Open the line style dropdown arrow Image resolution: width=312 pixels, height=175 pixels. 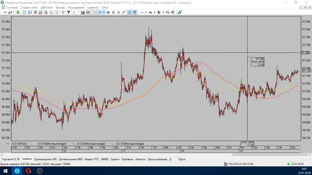pos(146,12)
